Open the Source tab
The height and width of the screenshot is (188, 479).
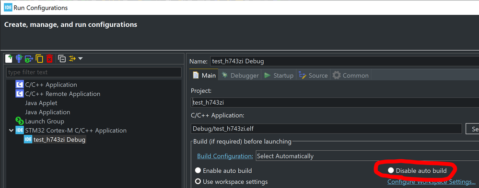tap(313, 76)
